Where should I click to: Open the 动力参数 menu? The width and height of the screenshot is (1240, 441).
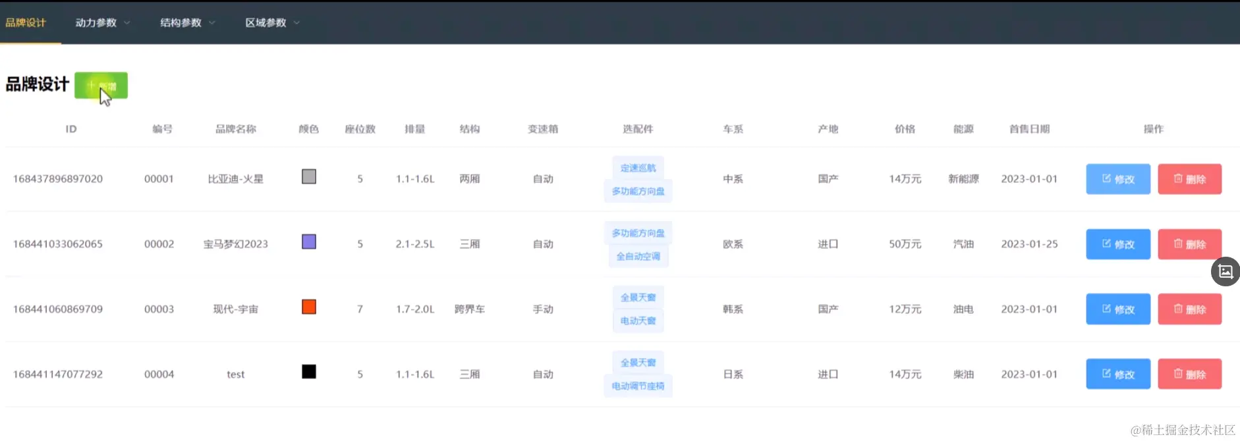[x=96, y=22]
